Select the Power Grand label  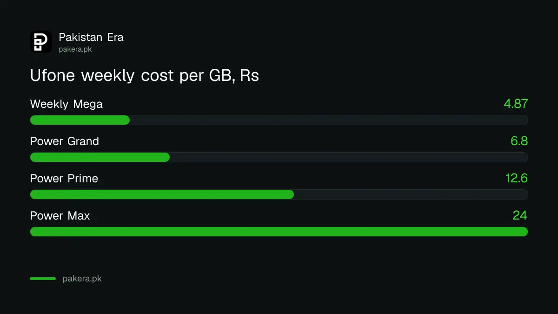tap(65, 141)
